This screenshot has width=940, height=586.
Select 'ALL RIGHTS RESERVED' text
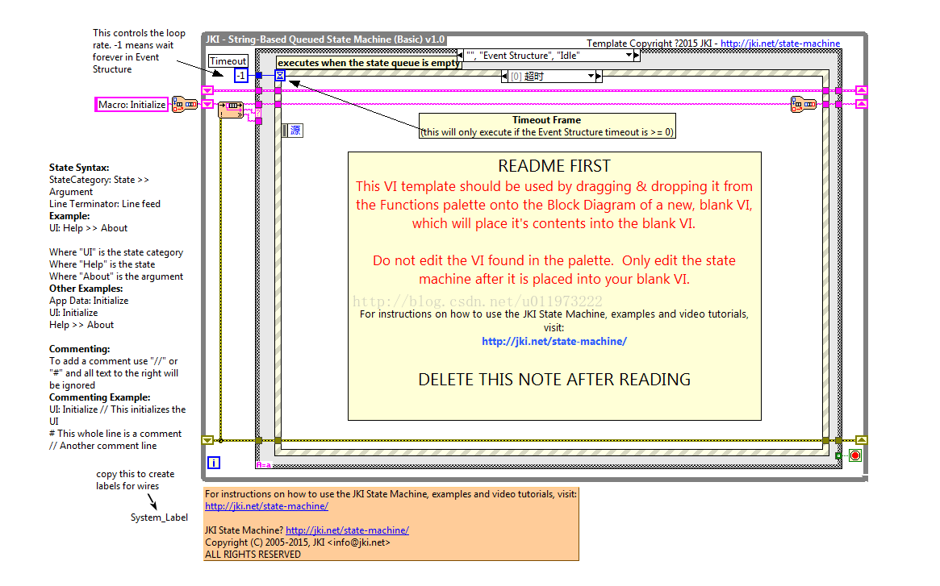point(253,555)
